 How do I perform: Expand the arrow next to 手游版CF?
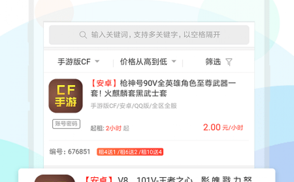pos(97,61)
